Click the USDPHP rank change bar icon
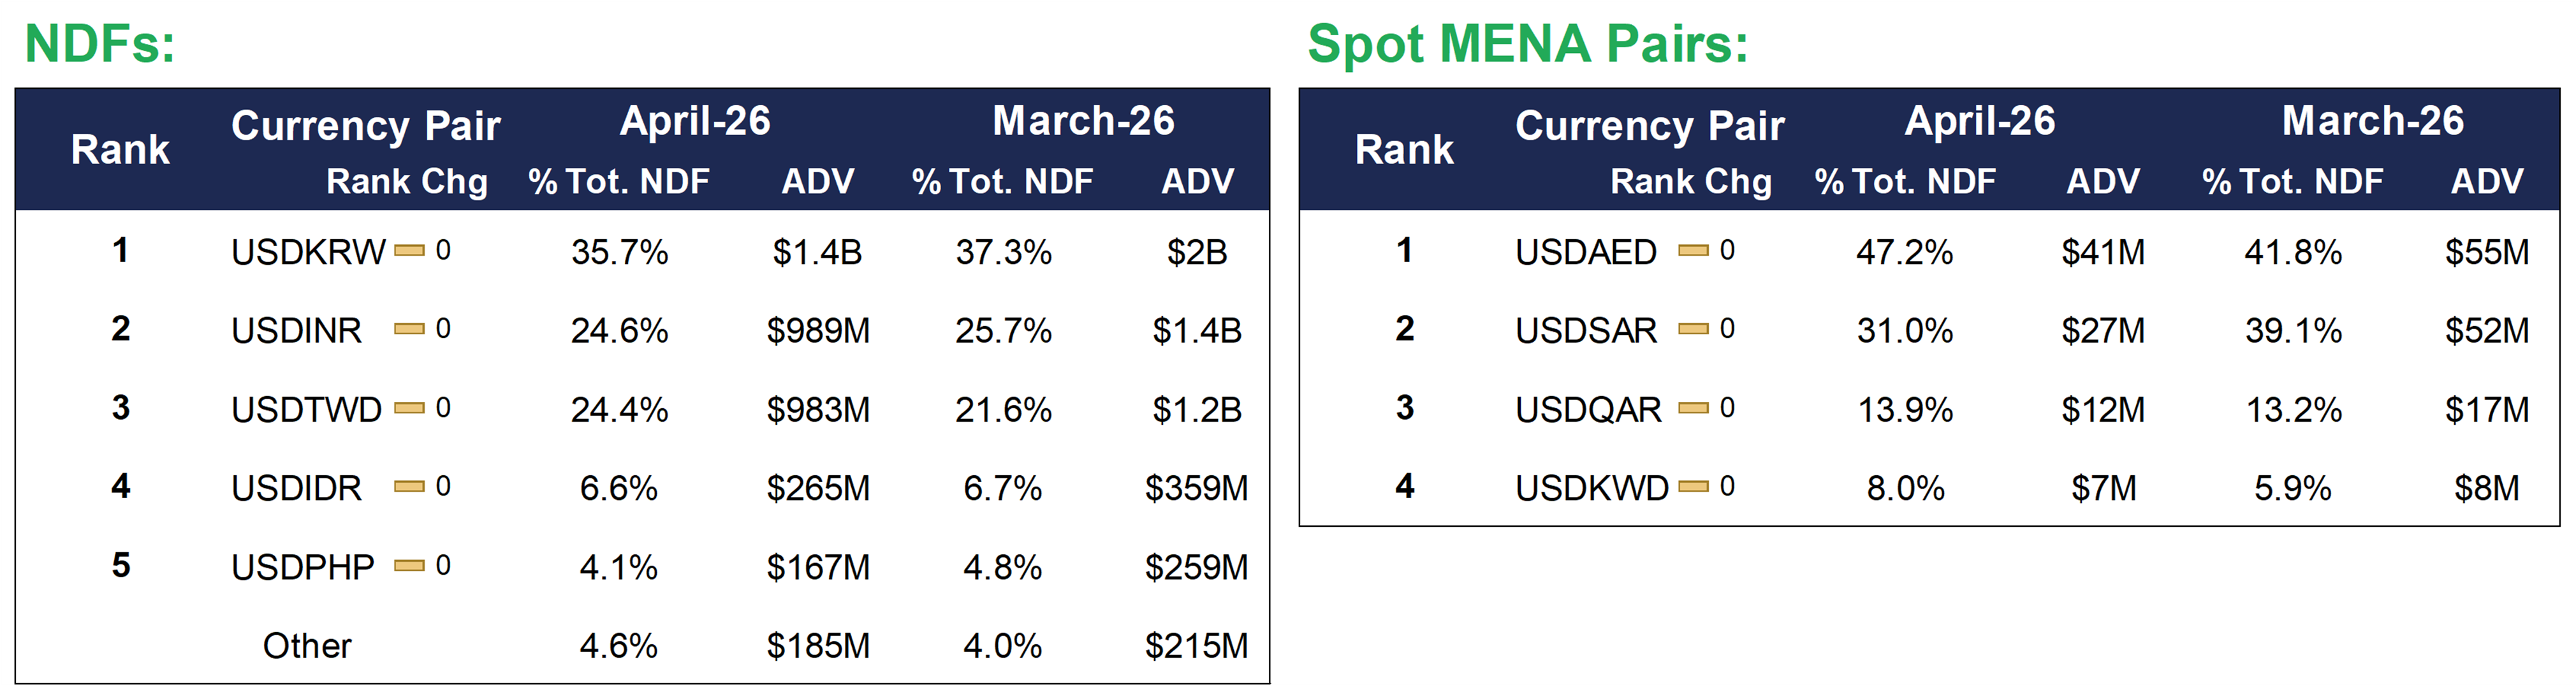Viewport: 2576px width, 685px height. click(409, 566)
